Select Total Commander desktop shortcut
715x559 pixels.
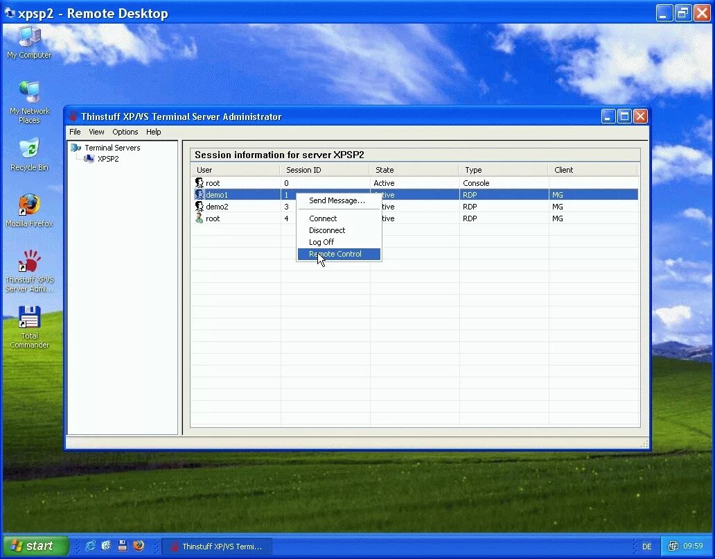(x=29, y=327)
